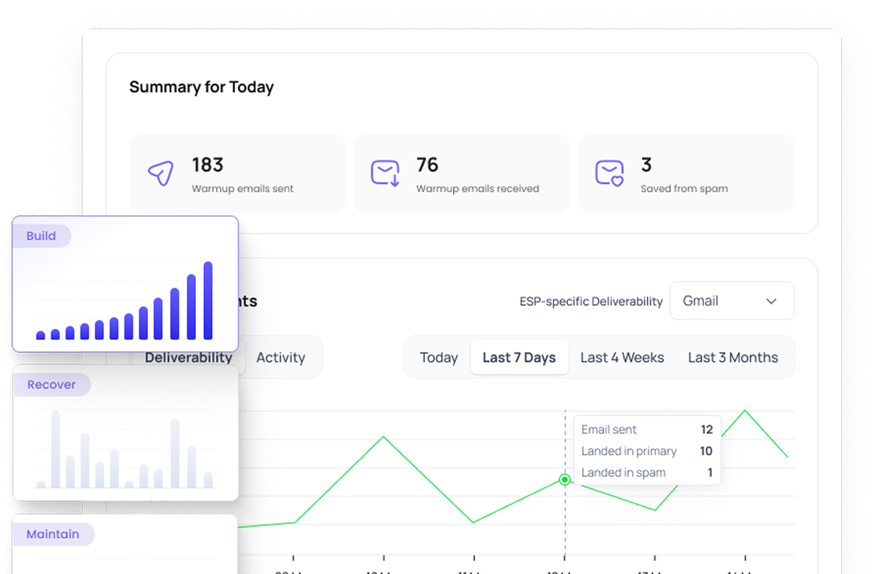The height and width of the screenshot is (574, 881).
Task: Click the Recover bar chart thumbnail
Action: (x=125, y=449)
